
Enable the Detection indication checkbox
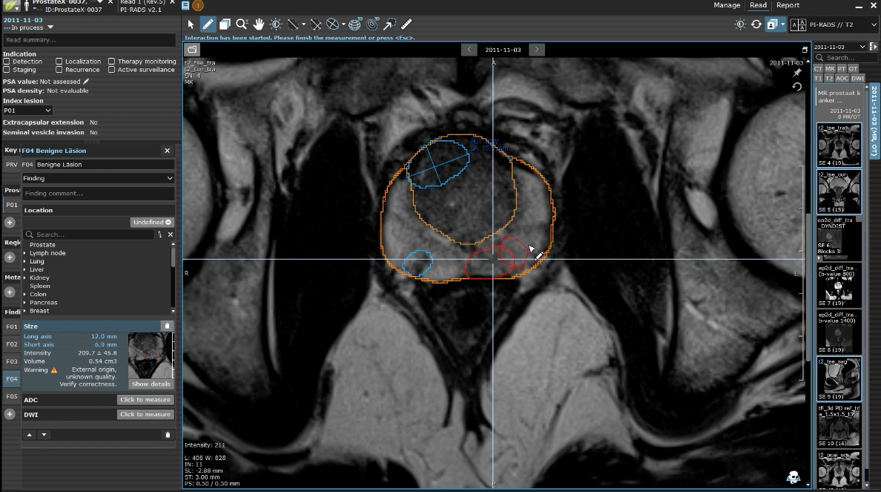[7, 62]
